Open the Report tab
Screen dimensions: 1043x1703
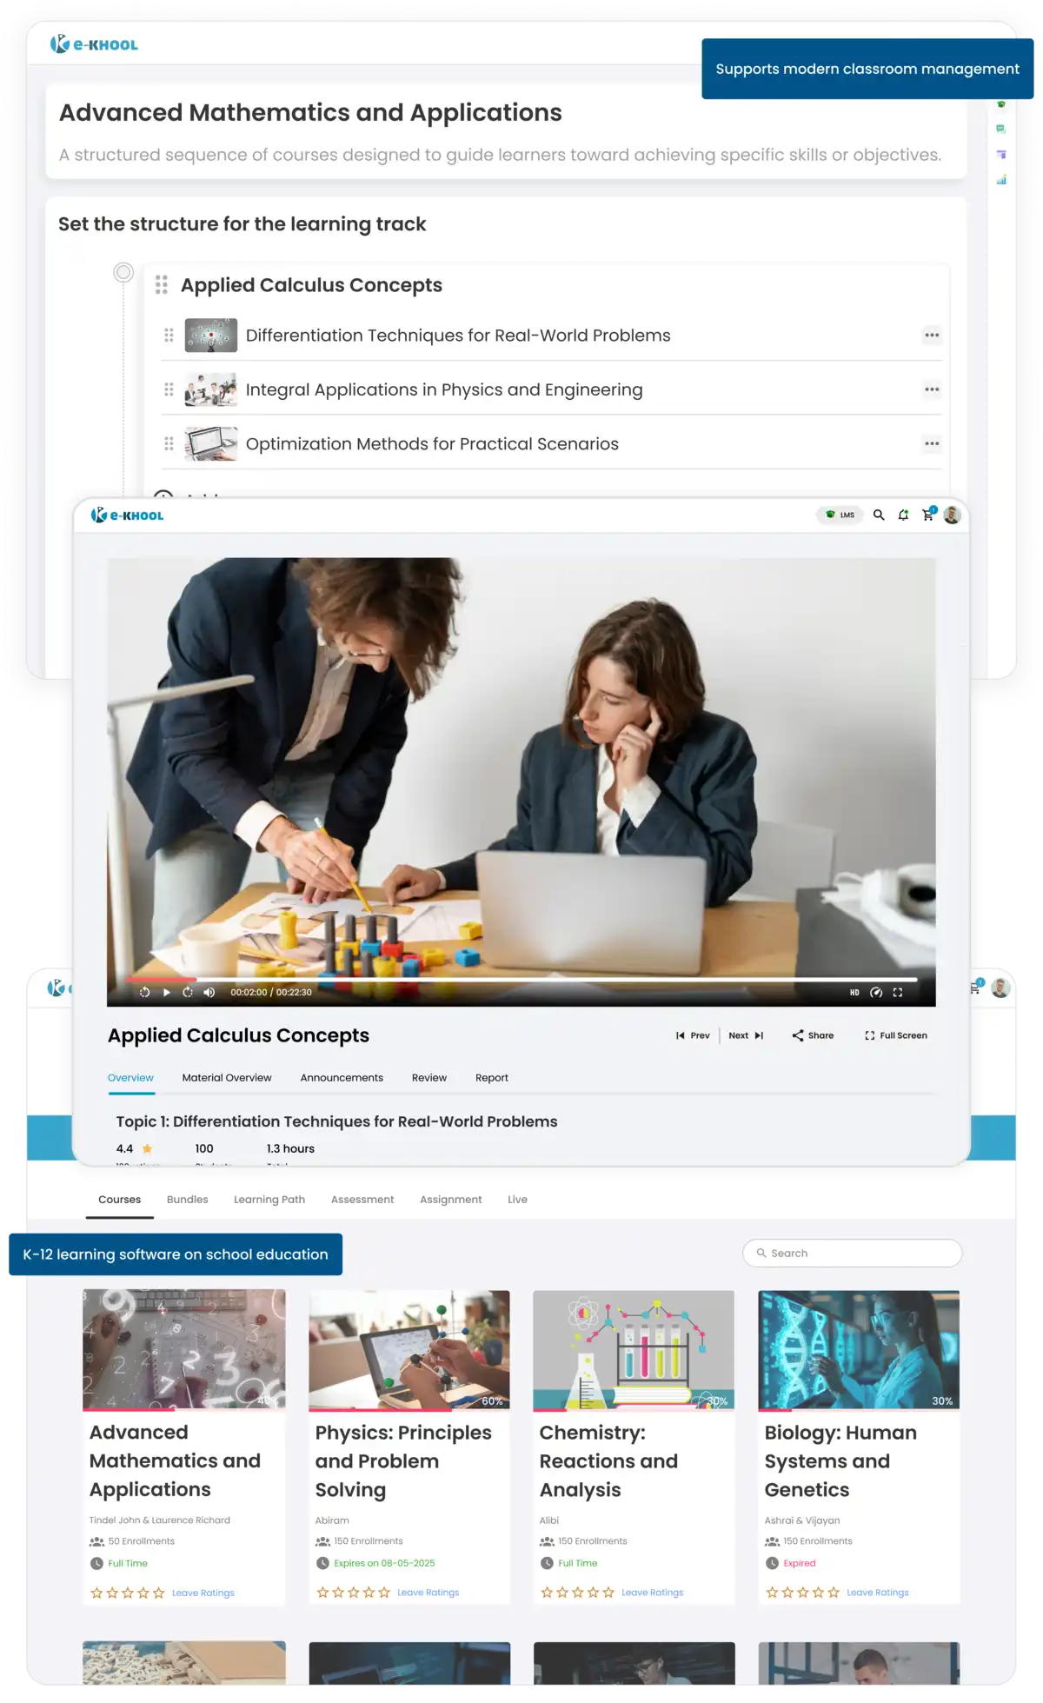[492, 1078]
